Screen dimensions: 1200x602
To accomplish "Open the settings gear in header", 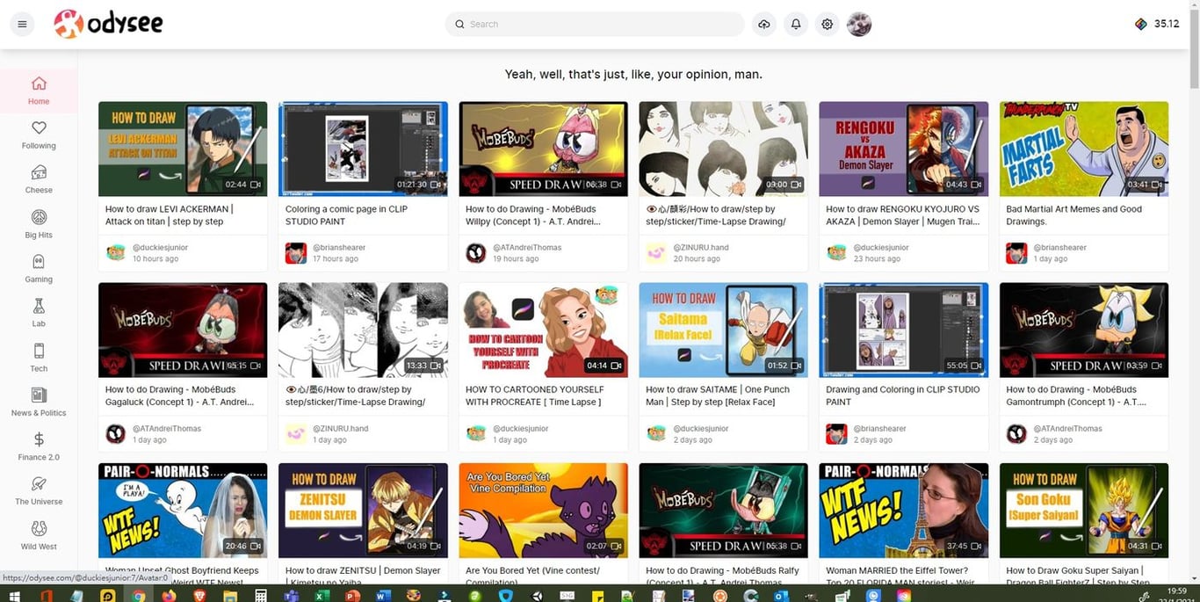I will 828,24.
